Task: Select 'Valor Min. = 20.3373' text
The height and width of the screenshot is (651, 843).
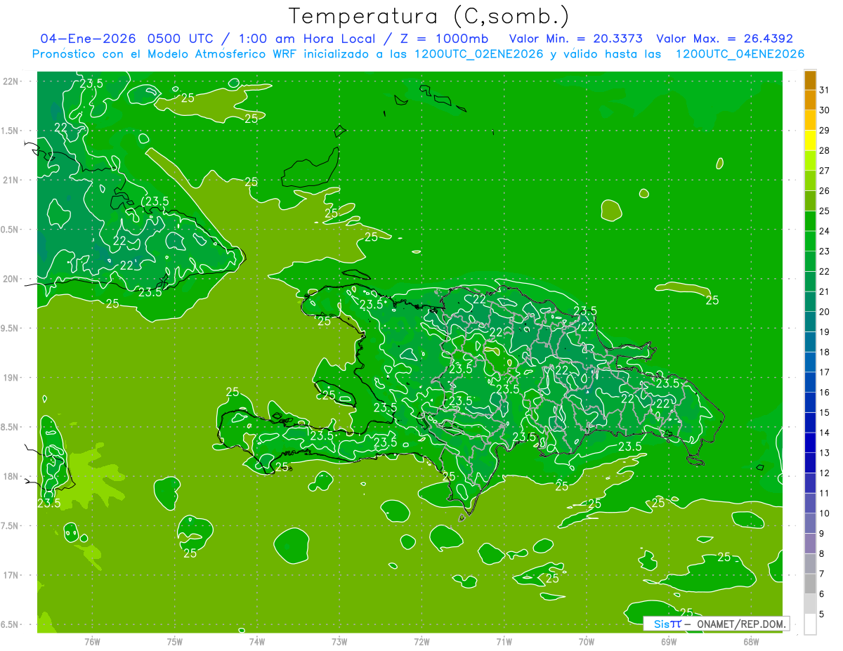Action: tap(575, 39)
